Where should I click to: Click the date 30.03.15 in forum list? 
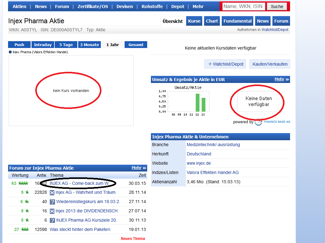[x=137, y=183]
